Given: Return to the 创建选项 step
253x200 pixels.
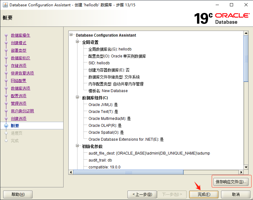Looking at the screenshot, I should [19, 118].
